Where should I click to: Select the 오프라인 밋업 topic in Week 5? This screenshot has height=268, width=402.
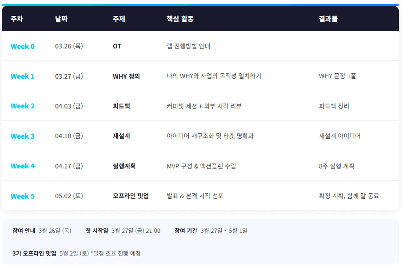pos(131,196)
